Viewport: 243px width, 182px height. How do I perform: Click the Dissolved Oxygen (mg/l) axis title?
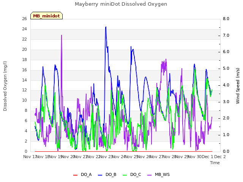point(5,86)
